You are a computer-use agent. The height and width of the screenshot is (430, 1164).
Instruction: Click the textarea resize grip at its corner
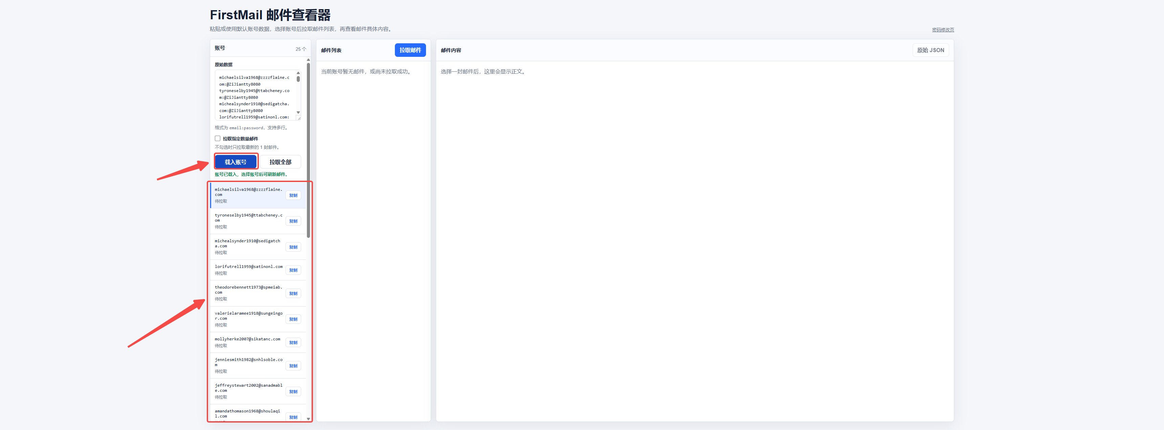tap(298, 118)
